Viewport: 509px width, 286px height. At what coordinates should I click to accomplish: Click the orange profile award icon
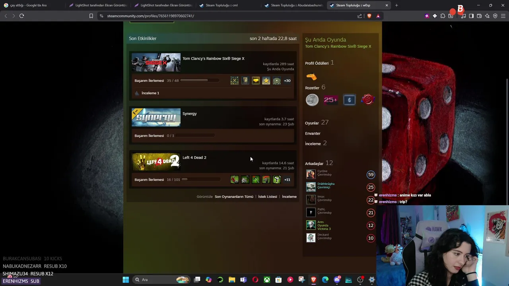311,76
